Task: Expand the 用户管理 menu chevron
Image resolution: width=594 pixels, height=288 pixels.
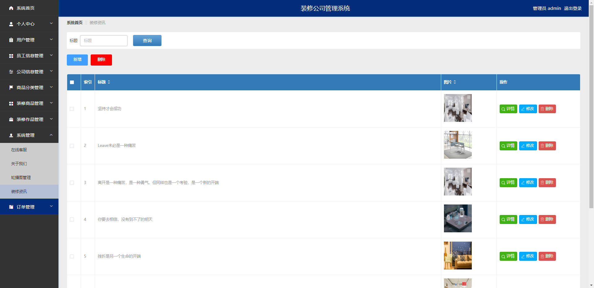Action: click(x=51, y=40)
